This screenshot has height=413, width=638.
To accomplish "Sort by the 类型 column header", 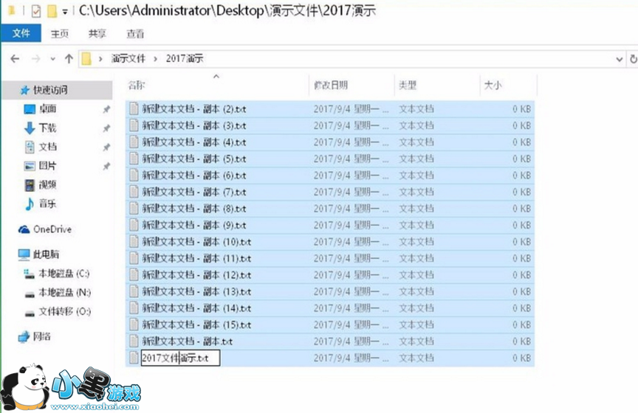I will point(408,85).
